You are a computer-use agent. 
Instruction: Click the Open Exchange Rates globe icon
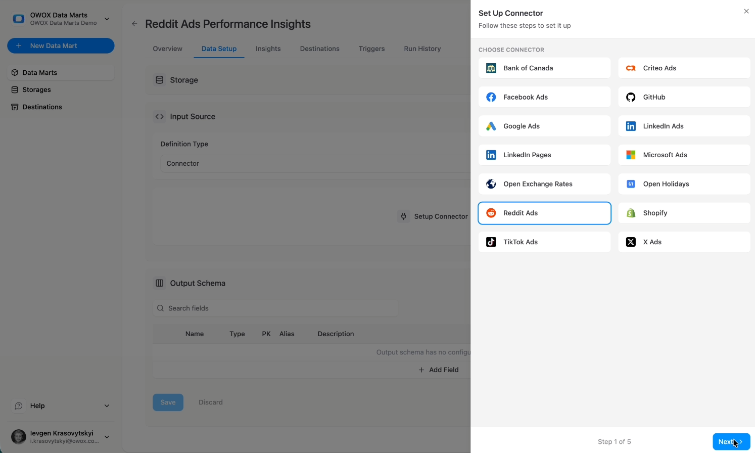point(491,184)
